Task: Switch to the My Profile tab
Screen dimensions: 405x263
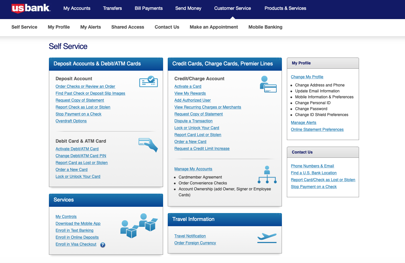Action: click(59, 27)
